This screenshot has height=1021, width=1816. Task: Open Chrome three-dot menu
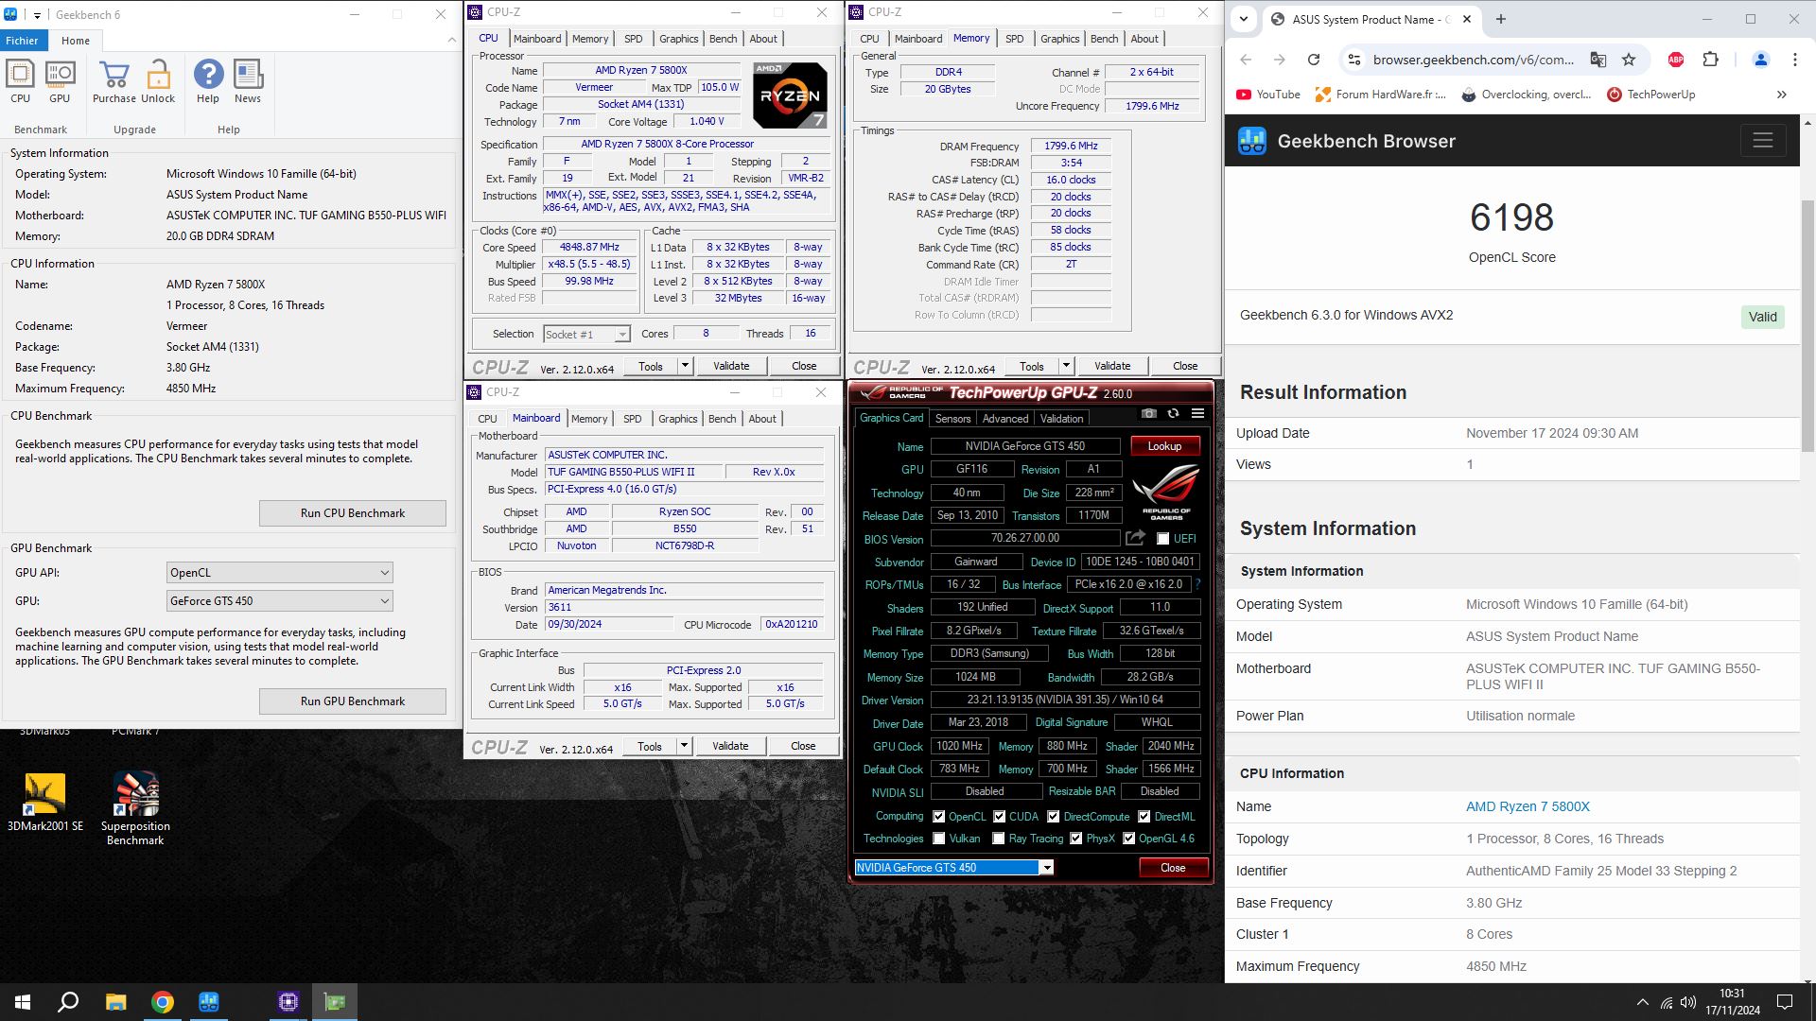coord(1794,60)
